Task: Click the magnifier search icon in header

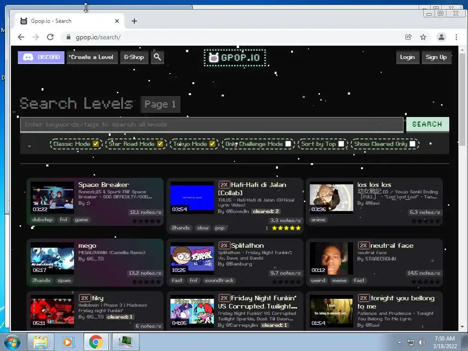Action: click(157, 57)
